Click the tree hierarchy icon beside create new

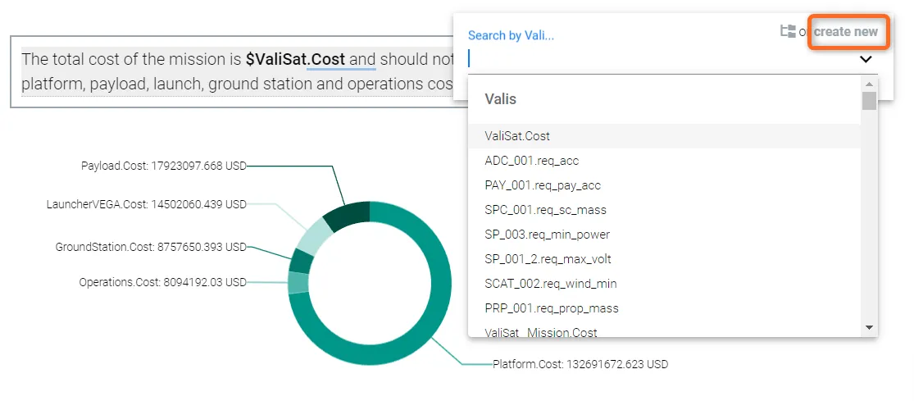tap(788, 31)
